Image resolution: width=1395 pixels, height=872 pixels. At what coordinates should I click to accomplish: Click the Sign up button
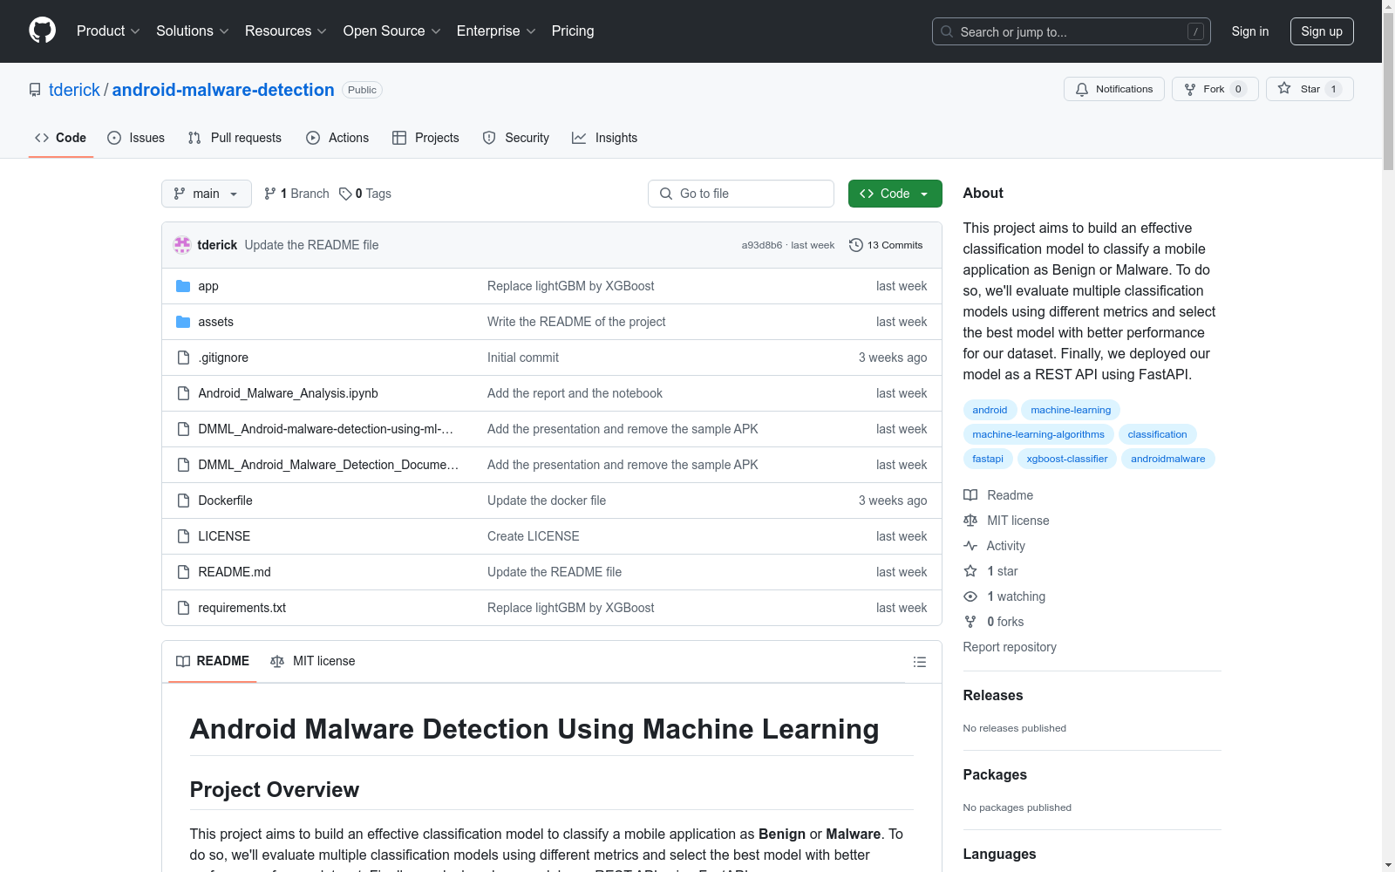tap(1322, 31)
